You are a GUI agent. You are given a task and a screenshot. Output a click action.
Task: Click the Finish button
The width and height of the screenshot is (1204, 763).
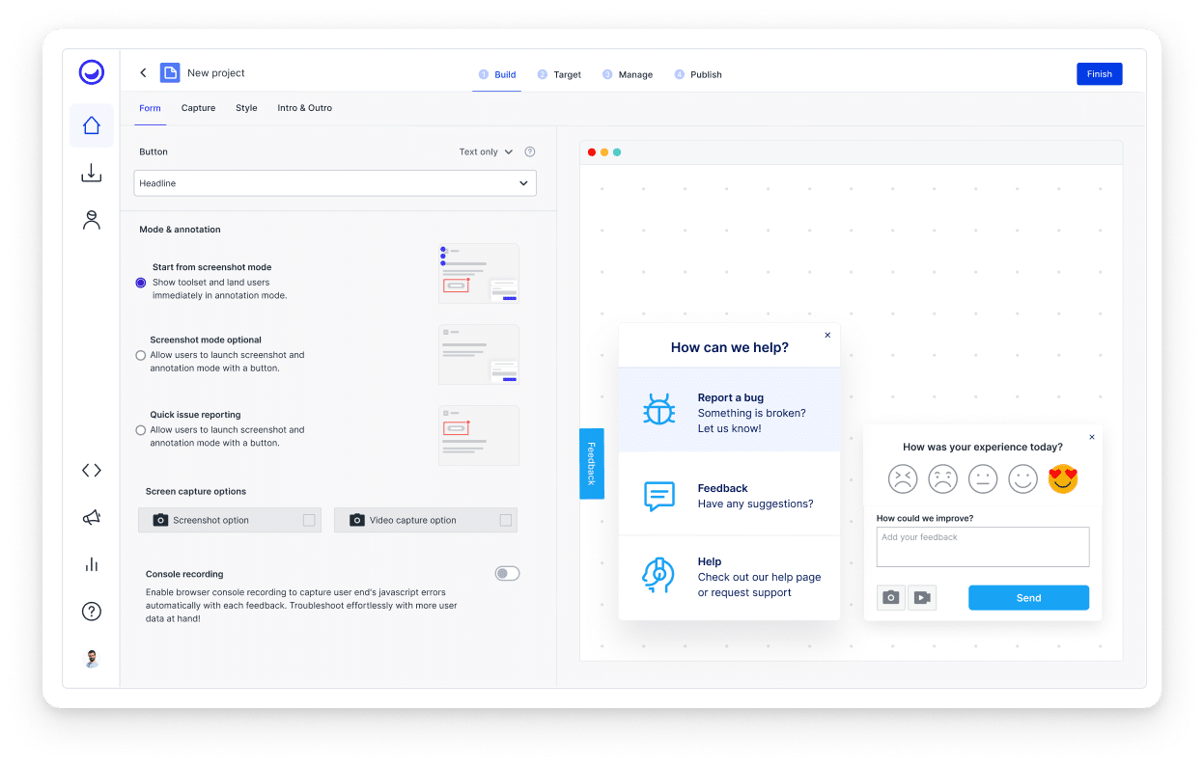pos(1099,73)
